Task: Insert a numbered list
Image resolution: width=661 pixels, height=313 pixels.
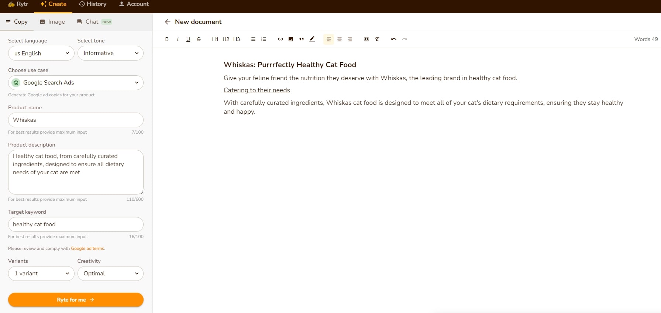Action: (264, 39)
